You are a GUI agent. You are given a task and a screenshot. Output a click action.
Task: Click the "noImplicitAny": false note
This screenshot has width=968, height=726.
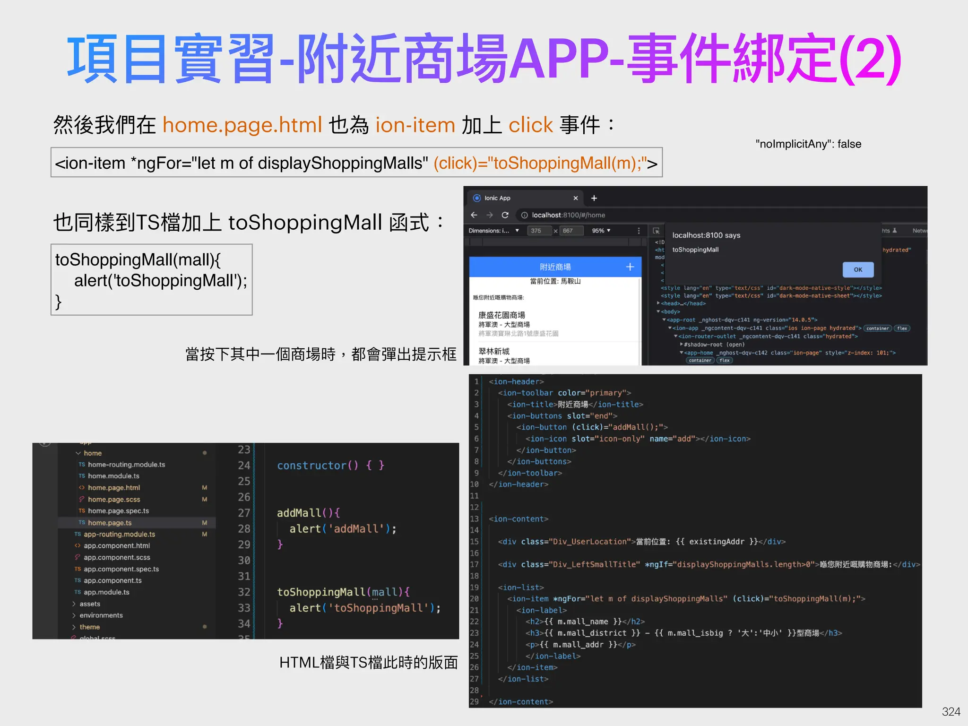click(808, 144)
